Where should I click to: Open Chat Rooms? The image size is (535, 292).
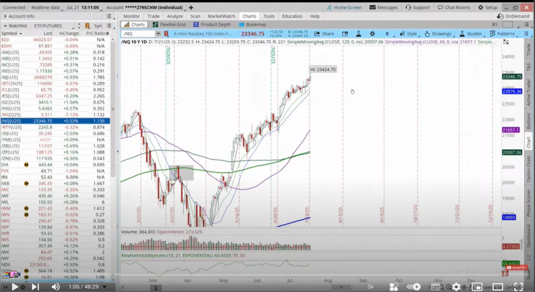454,7
